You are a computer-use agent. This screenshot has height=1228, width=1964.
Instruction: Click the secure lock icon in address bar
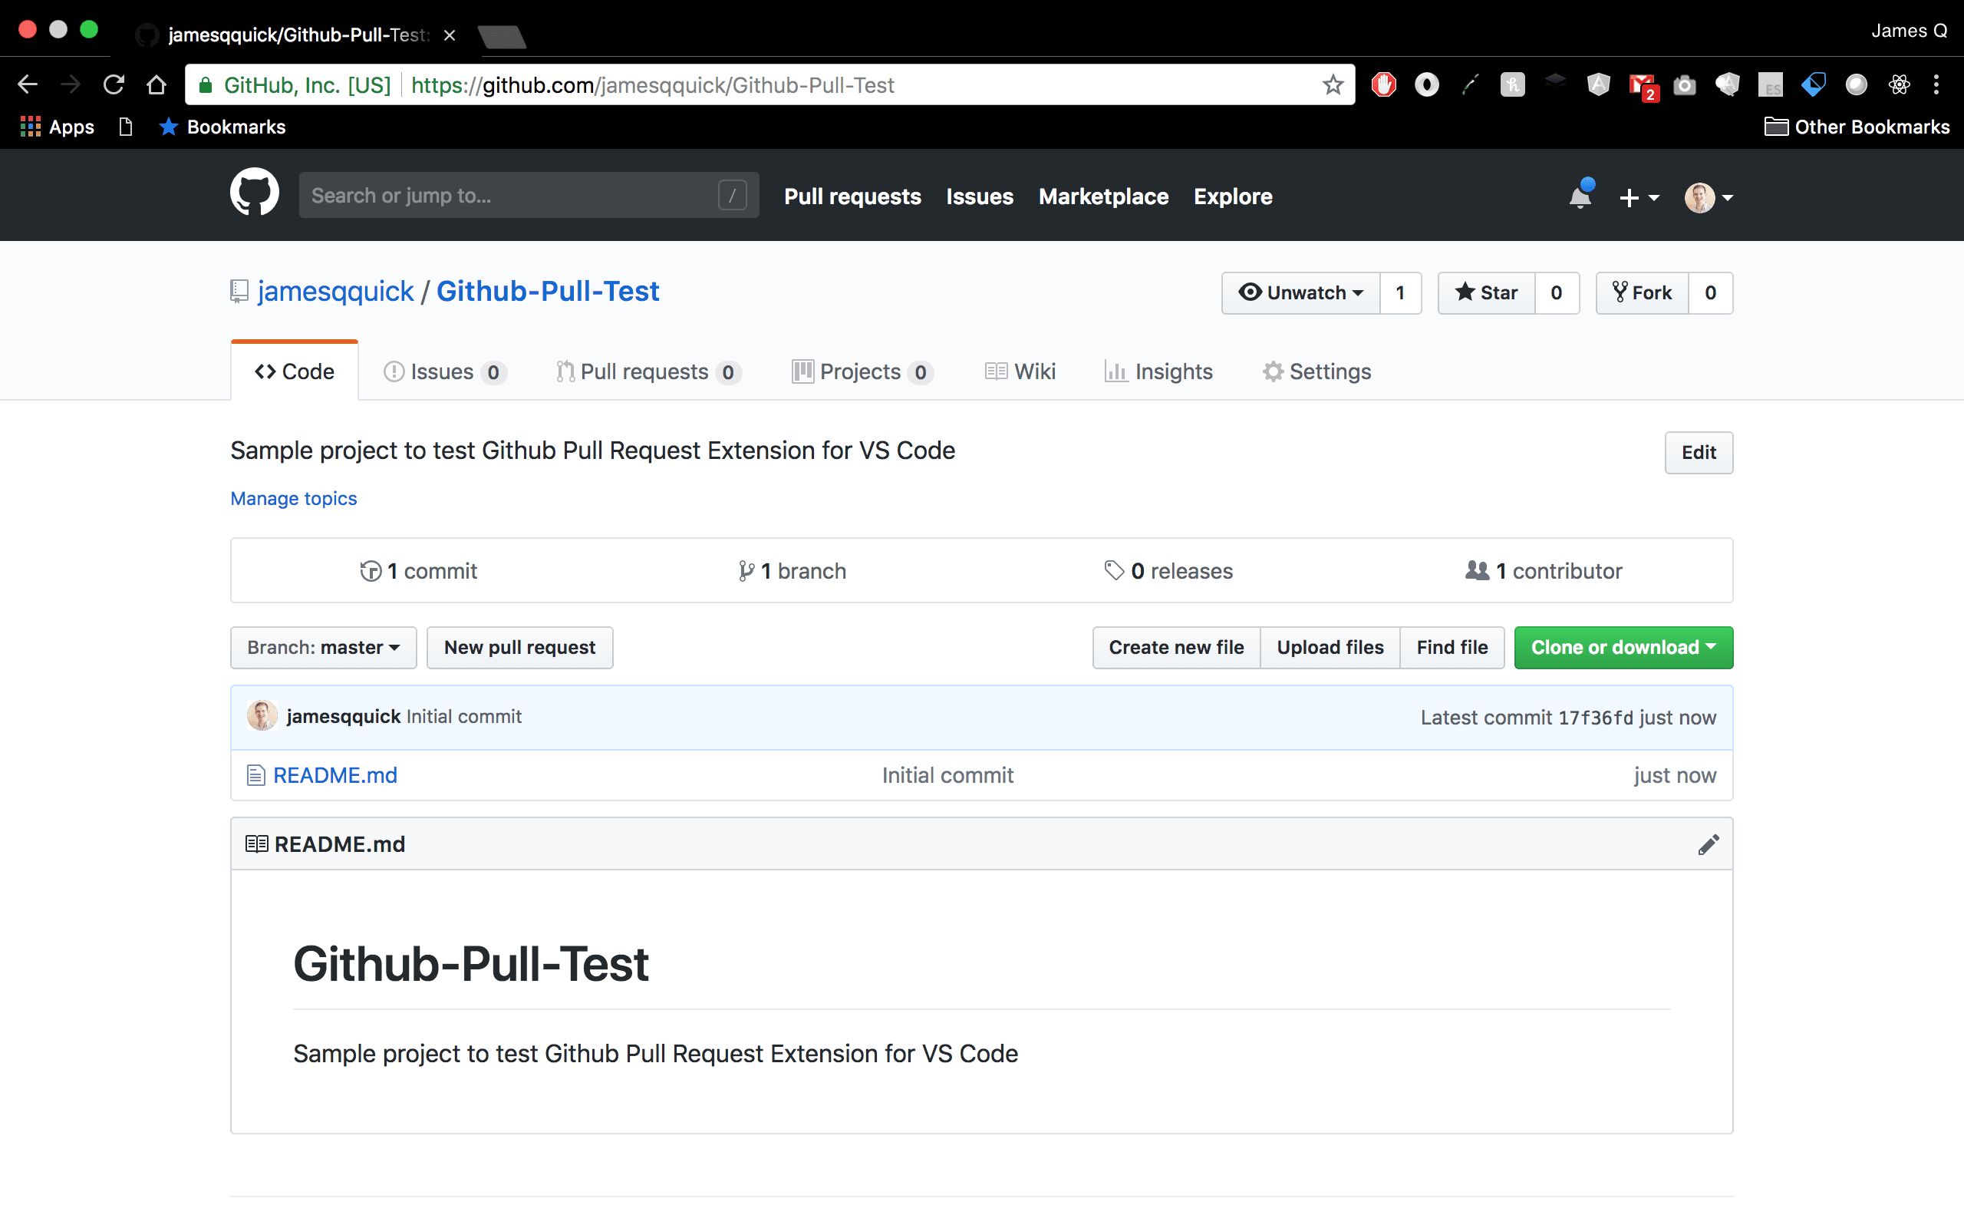(x=206, y=84)
